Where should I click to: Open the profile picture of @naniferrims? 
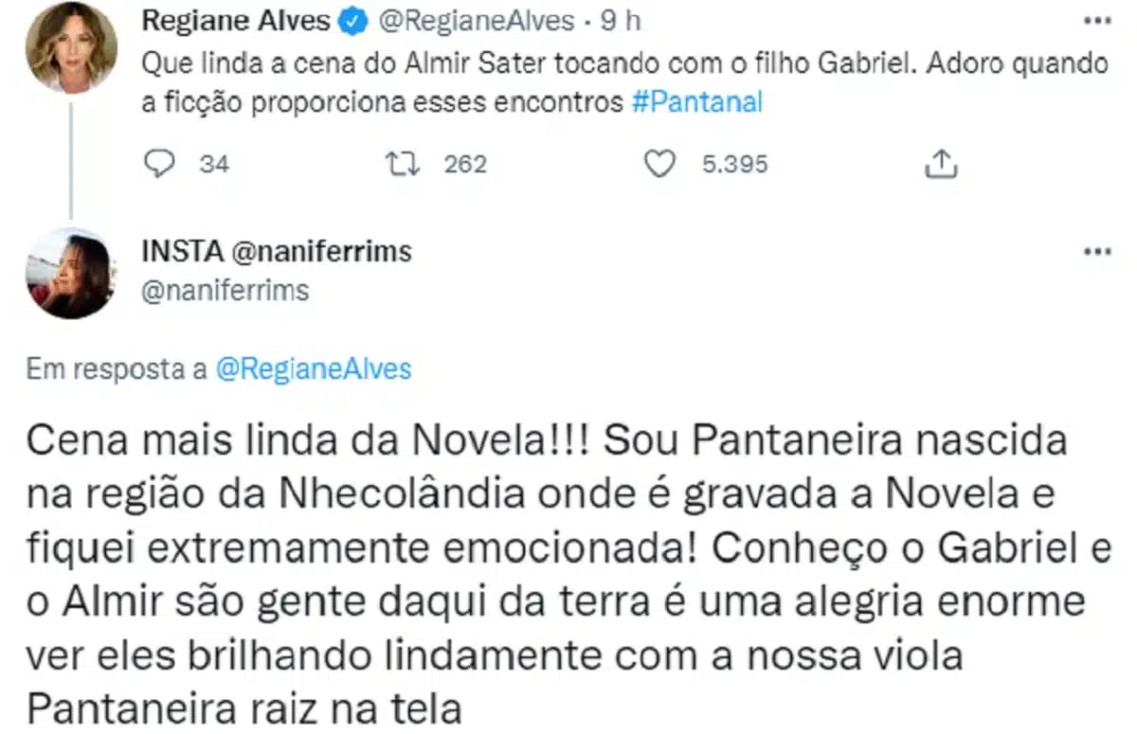click(x=71, y=273)
